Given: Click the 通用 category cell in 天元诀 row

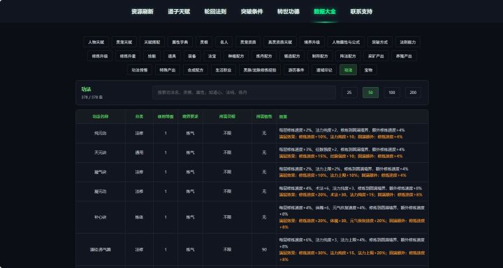Looking at the screenshot, I should click(139, 152).
